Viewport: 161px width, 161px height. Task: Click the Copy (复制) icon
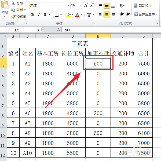pos(13,10)
